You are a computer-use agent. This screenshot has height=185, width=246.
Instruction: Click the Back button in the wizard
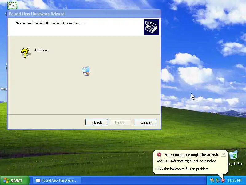click(x=97, y=122)
